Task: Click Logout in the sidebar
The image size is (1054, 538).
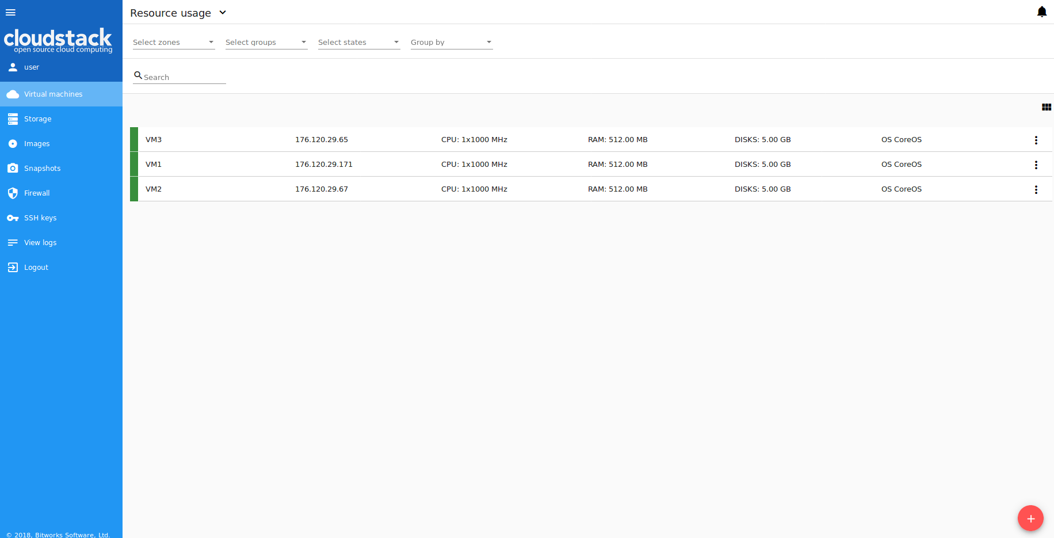Action: click(x=36, y=268)
